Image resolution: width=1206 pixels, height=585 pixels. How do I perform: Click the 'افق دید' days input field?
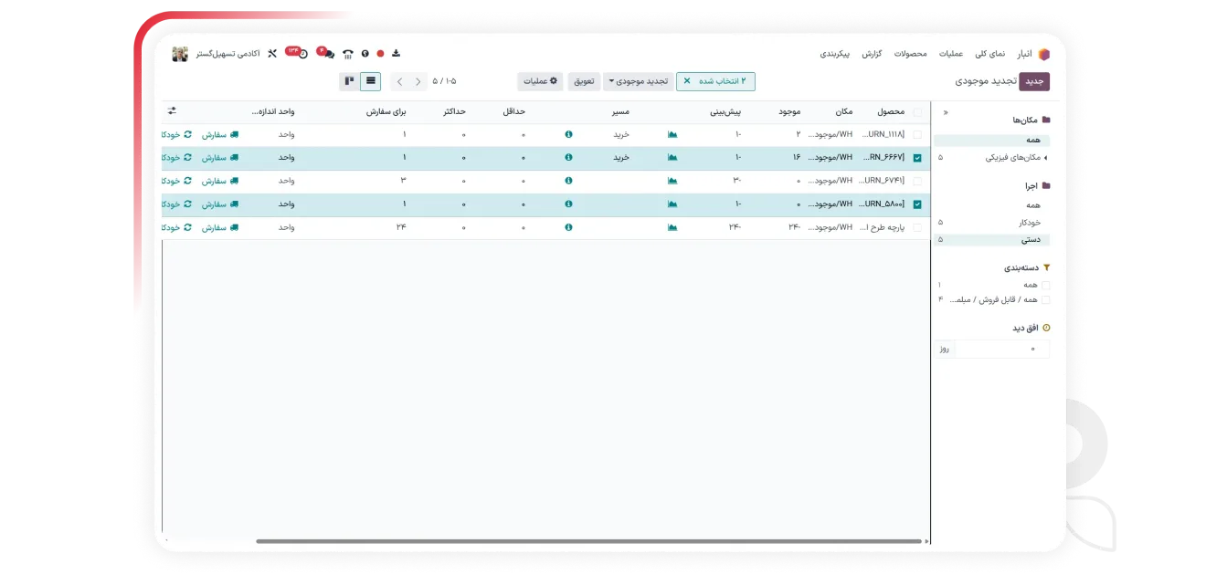(x=1000, y=349)
